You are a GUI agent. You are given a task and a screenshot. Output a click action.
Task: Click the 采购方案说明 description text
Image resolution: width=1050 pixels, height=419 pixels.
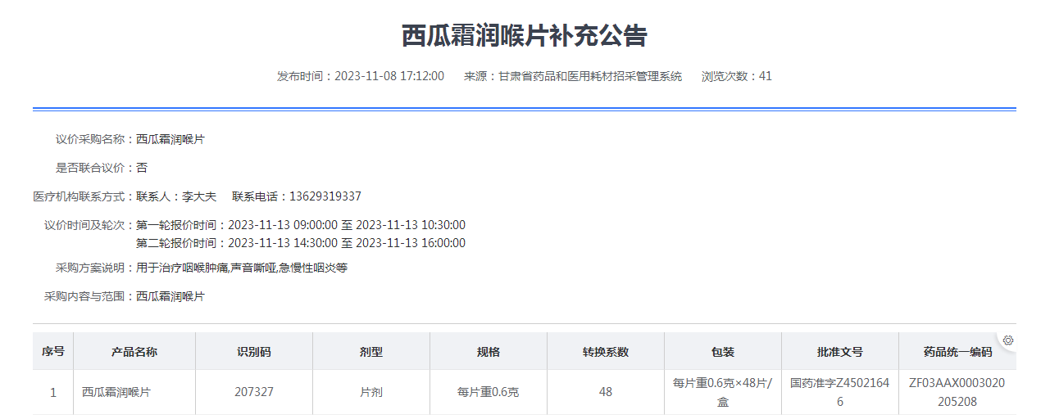[242, 268]
